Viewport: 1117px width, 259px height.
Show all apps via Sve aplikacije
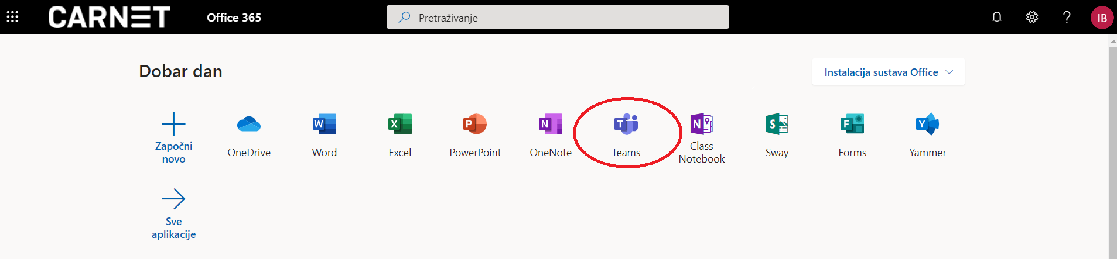click(x=173, y=214)
